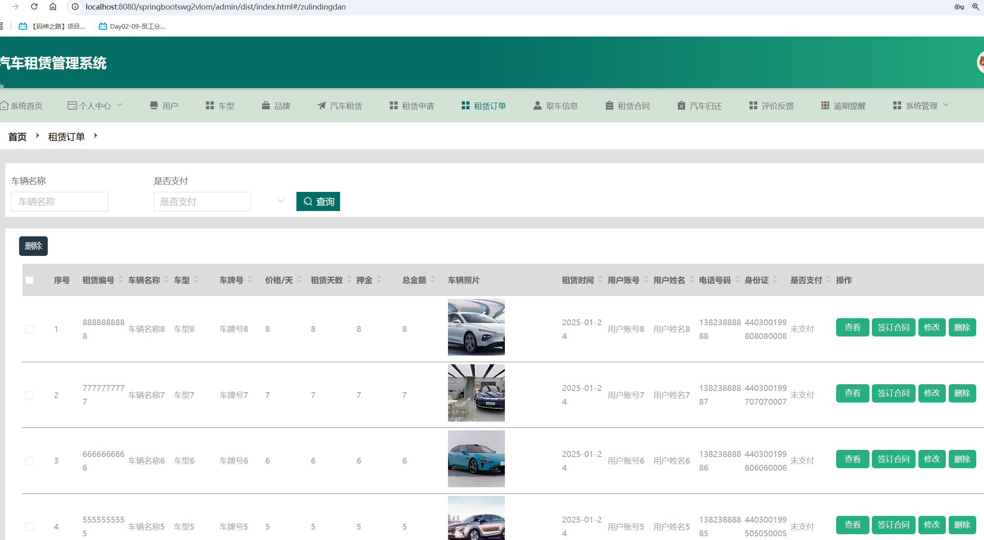
Task: Click the 汽车租赁 paper plane icon
Action: [x=322, y=106]
